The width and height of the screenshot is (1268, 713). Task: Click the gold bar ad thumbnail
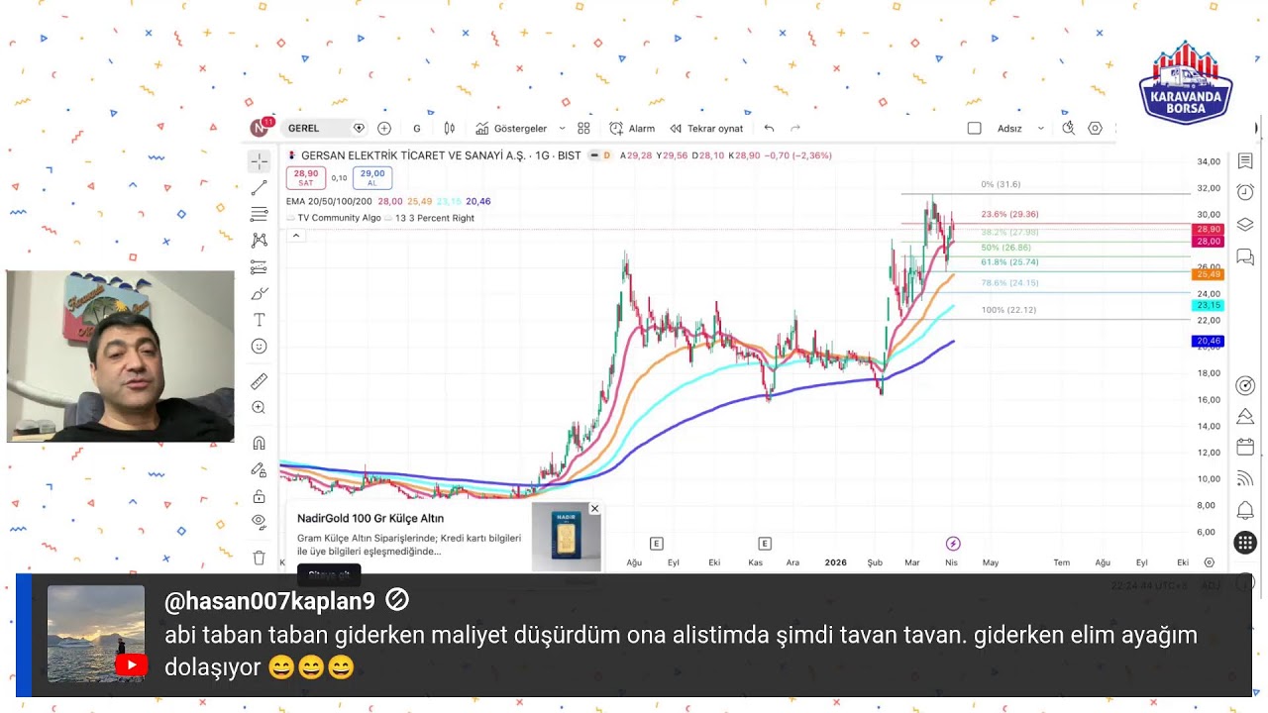[x=567, y=537]
